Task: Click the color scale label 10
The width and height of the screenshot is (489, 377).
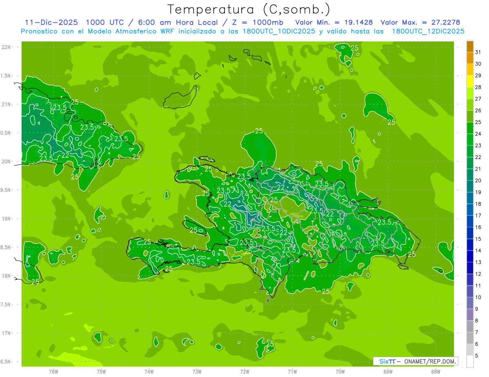Action: pyautogui.click(x=479, y=297)
